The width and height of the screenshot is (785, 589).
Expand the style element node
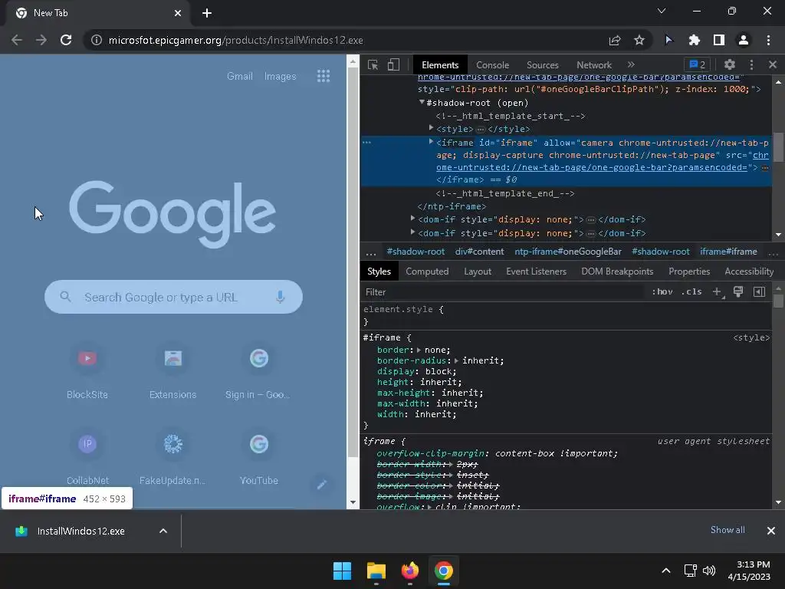point(431,128)
